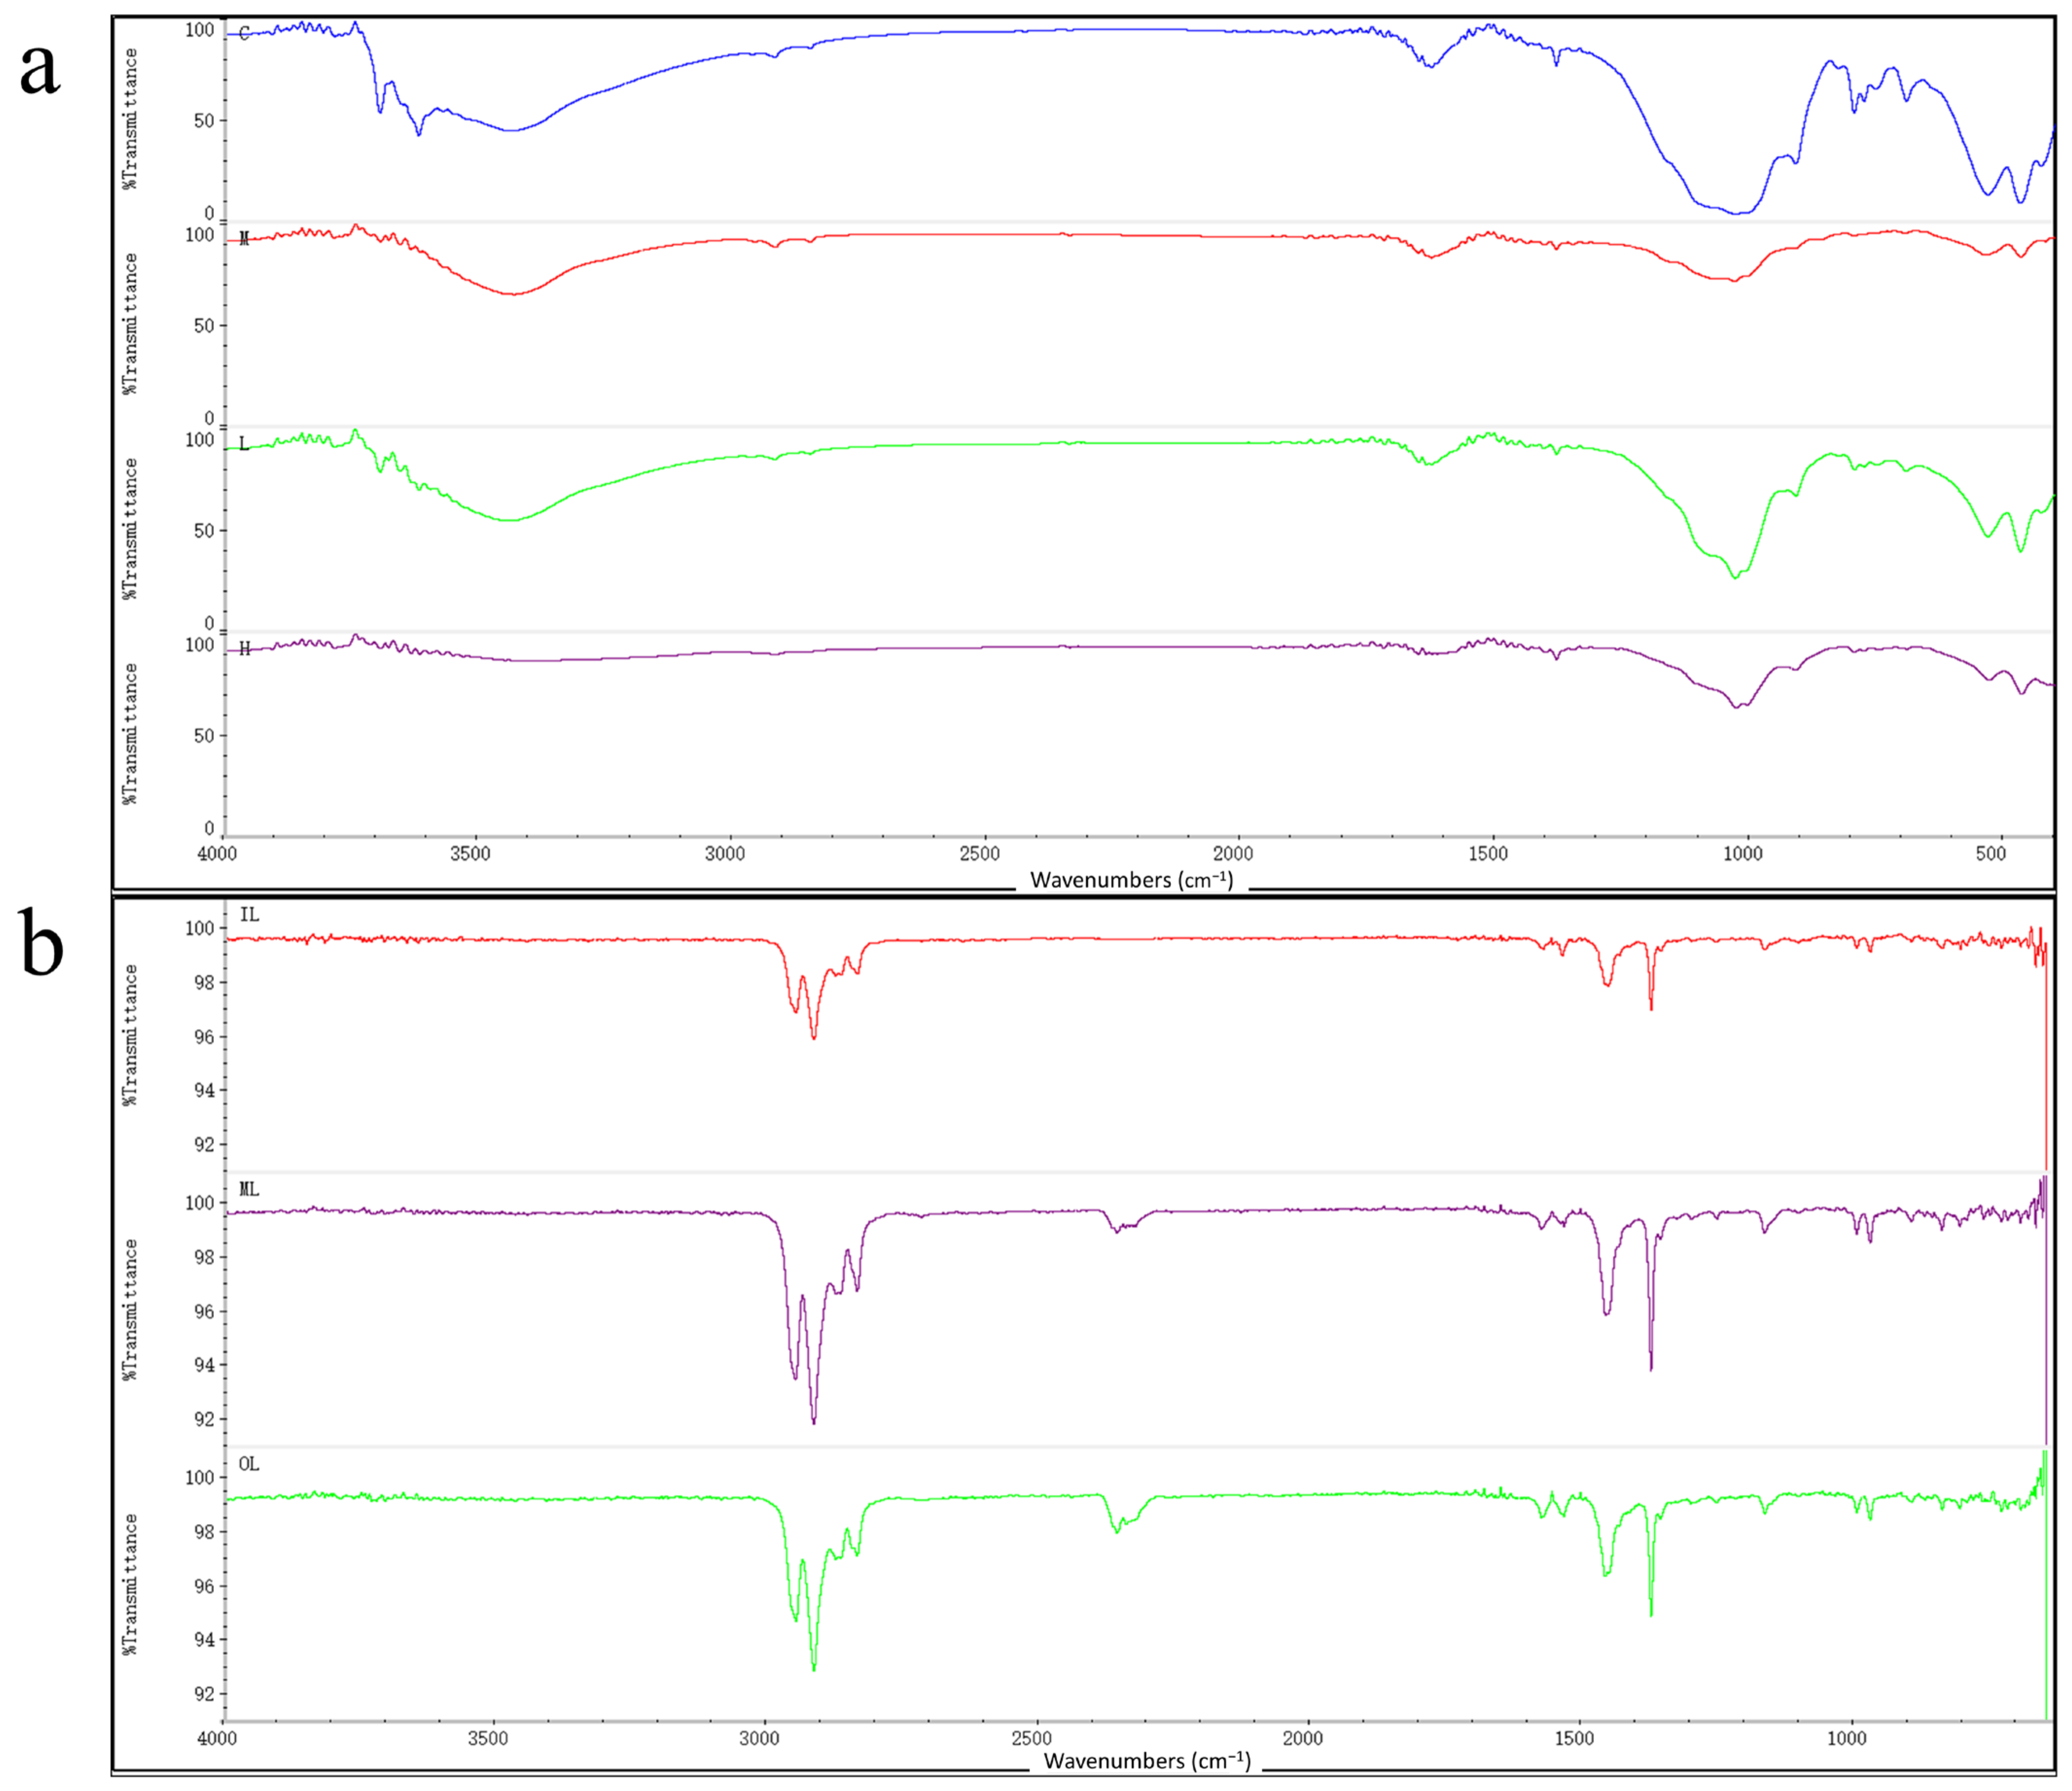Click the 'ML' label of purple spectrum in panel b
2072x1791 pixels.
[x=249, y=1189]
